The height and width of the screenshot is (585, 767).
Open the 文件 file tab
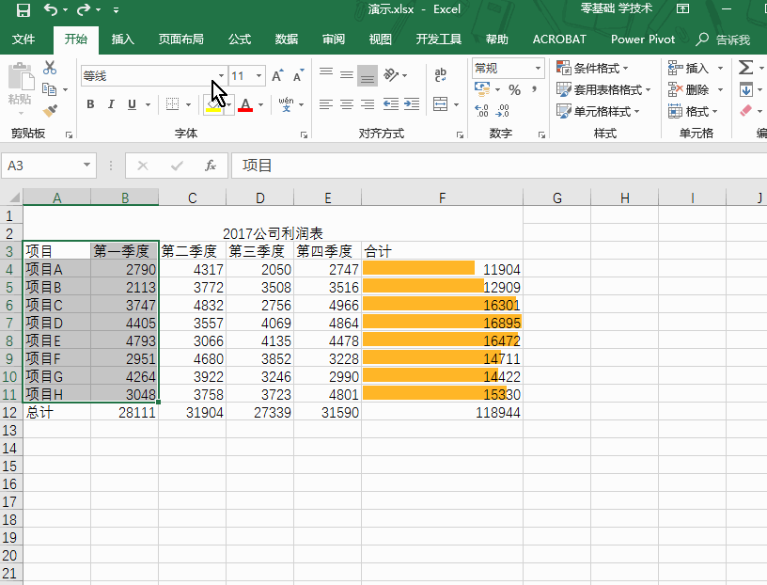pos(23,40)
